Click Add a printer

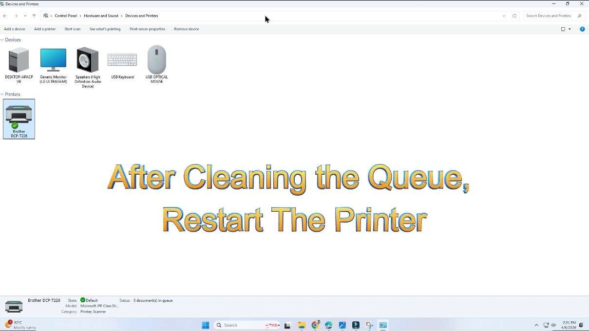[45, 29]
